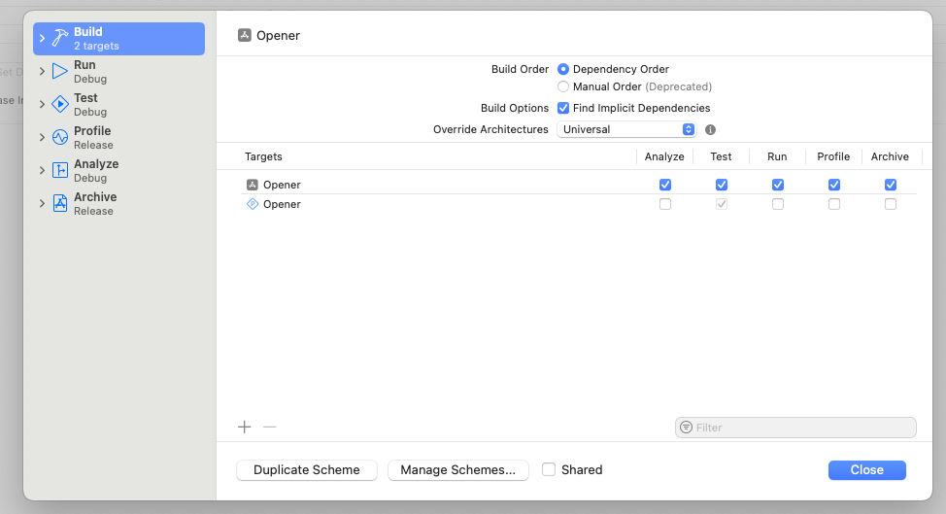Click the Analyze icon in sidebar
Screen dimensions: 946x514
60,170
